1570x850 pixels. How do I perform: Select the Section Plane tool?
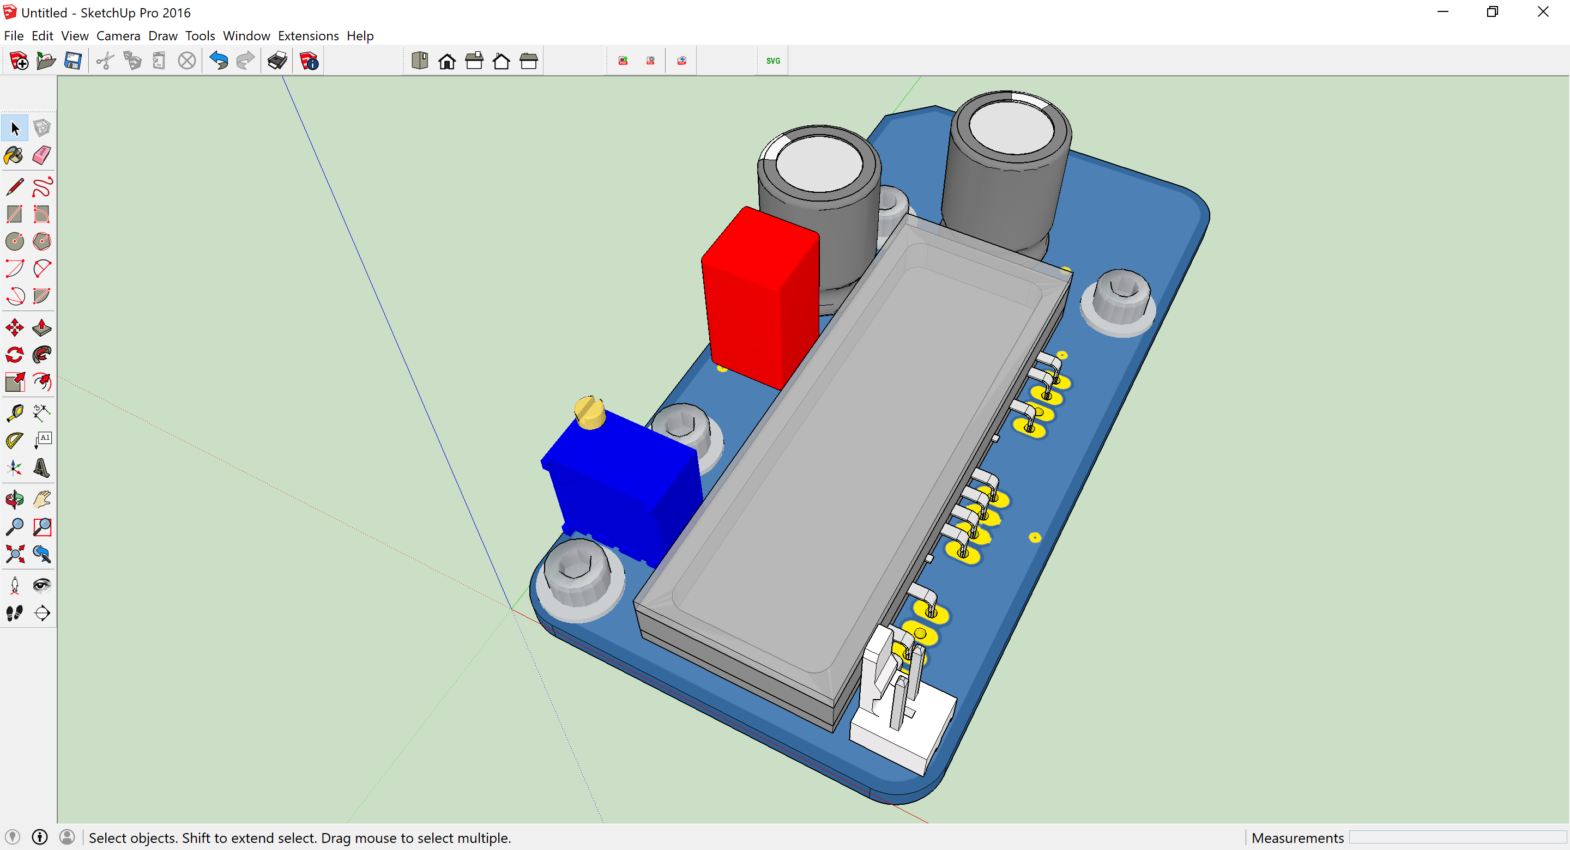point(41,613)
